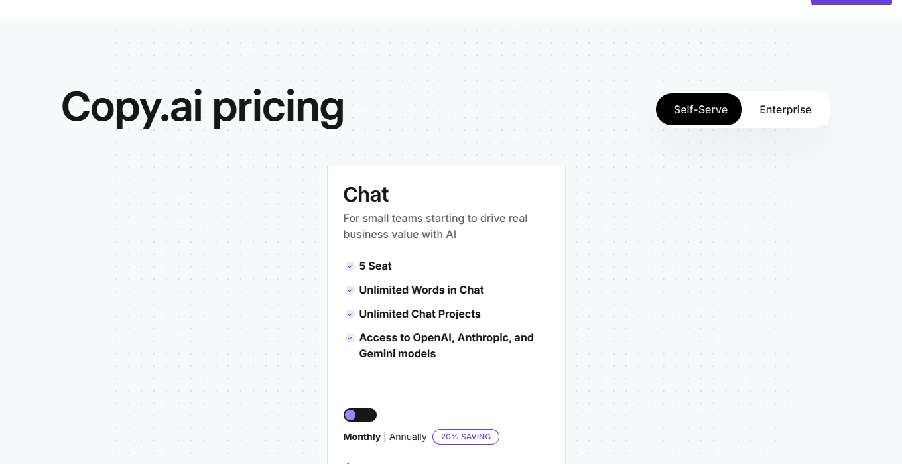Image resolution: width=902 pixels, height=464 pixels.
Task: Toggle the Monthly/Annually billing switch
Action: (x=359, y=414)
